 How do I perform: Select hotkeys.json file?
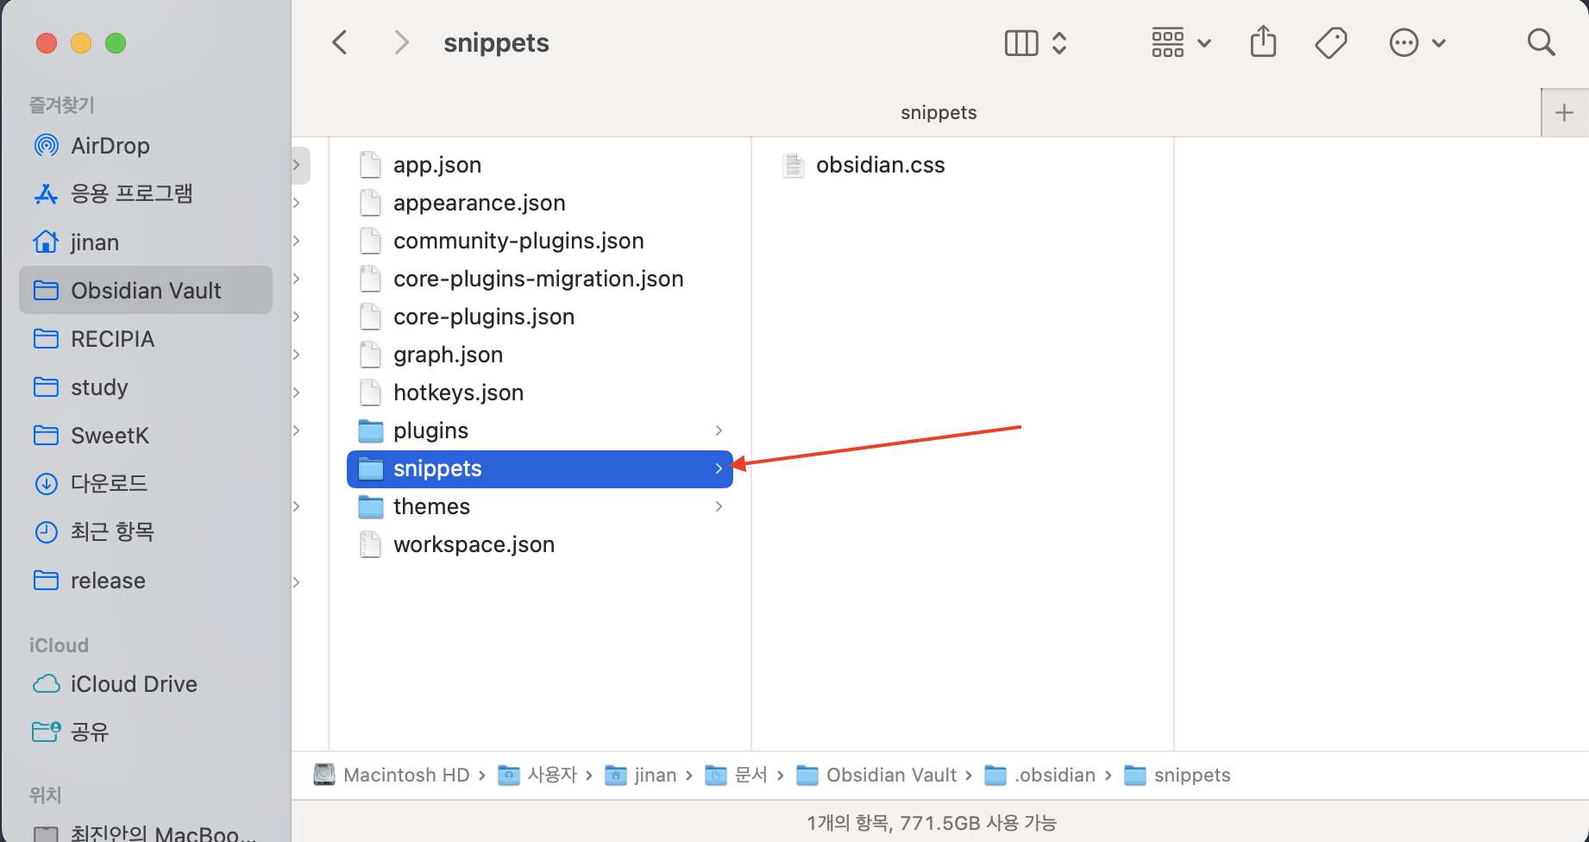tap(540, 393)
